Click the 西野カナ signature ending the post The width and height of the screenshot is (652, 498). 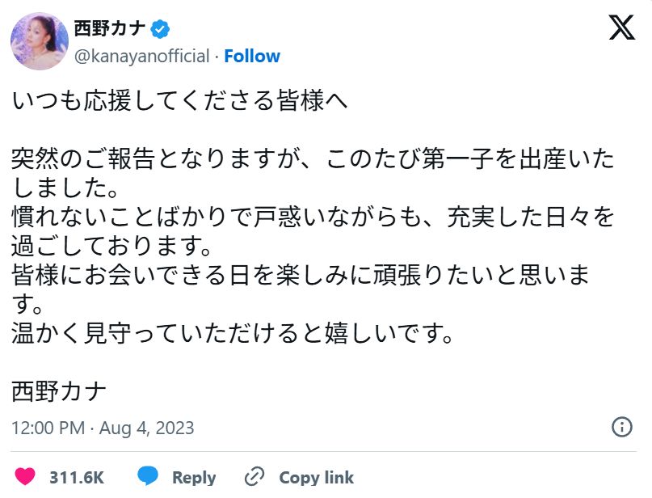[60, 391]
